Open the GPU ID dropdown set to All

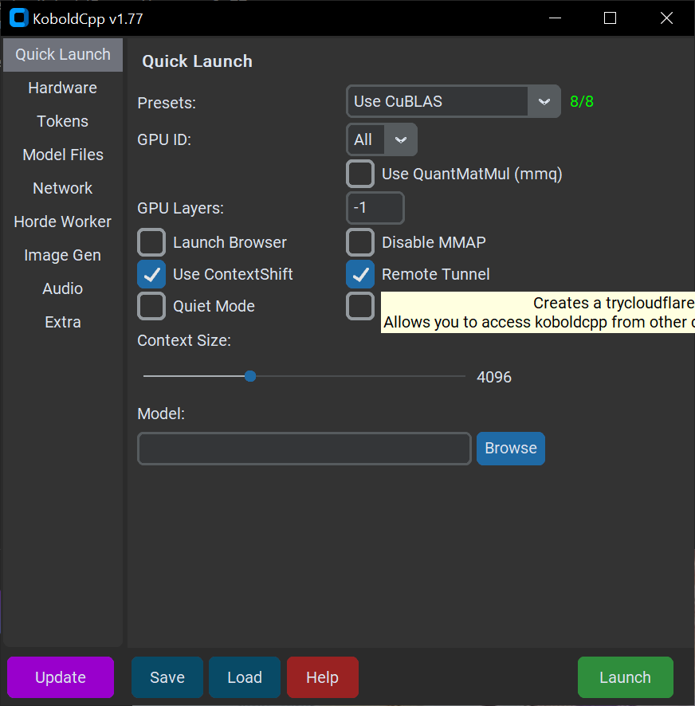coord(382,139)
